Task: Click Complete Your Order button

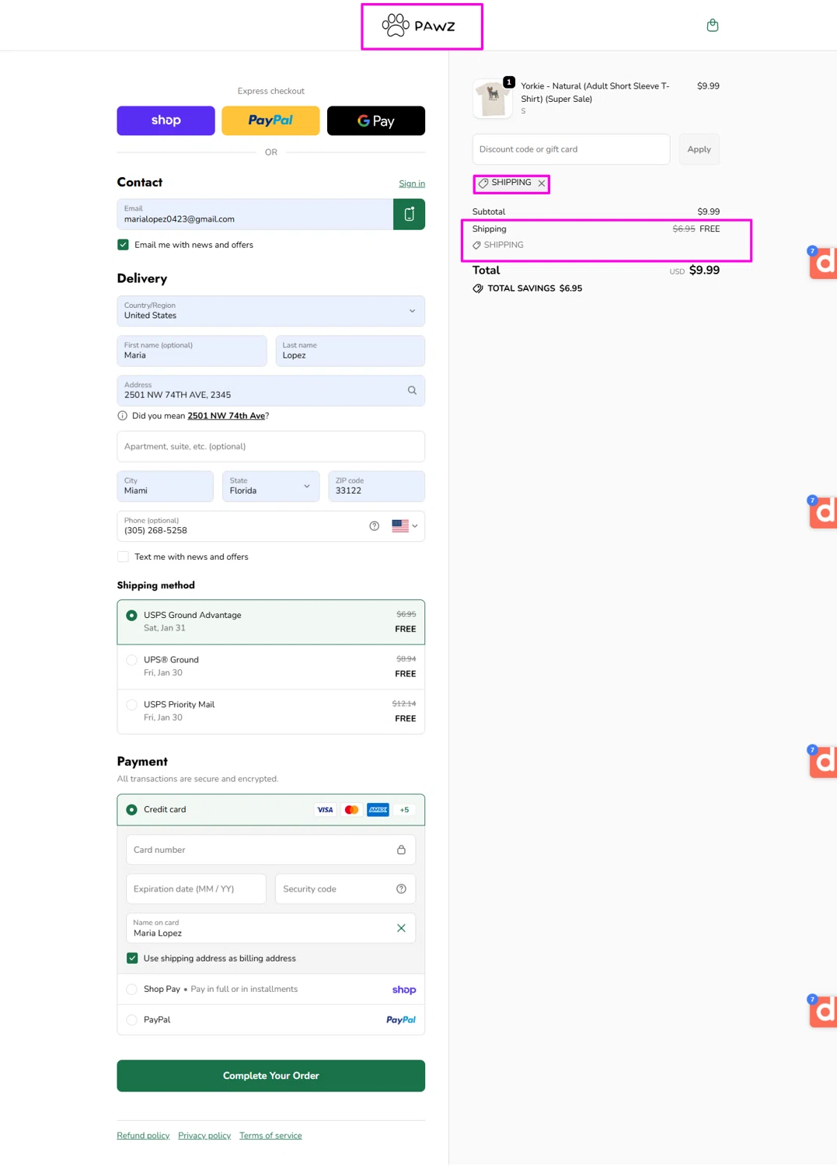Action: 271,1076
